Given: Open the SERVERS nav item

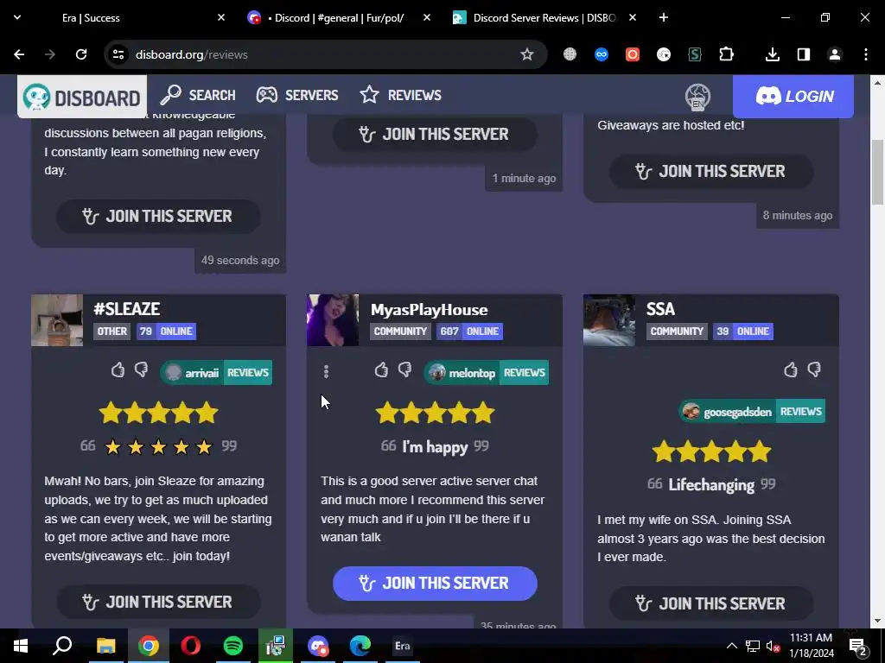Looking at the screenshot, I should [297, 95].
